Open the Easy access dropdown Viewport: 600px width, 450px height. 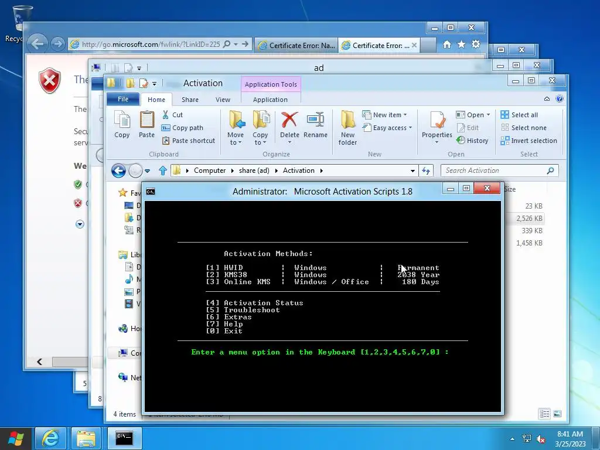(x=387, y=128)
